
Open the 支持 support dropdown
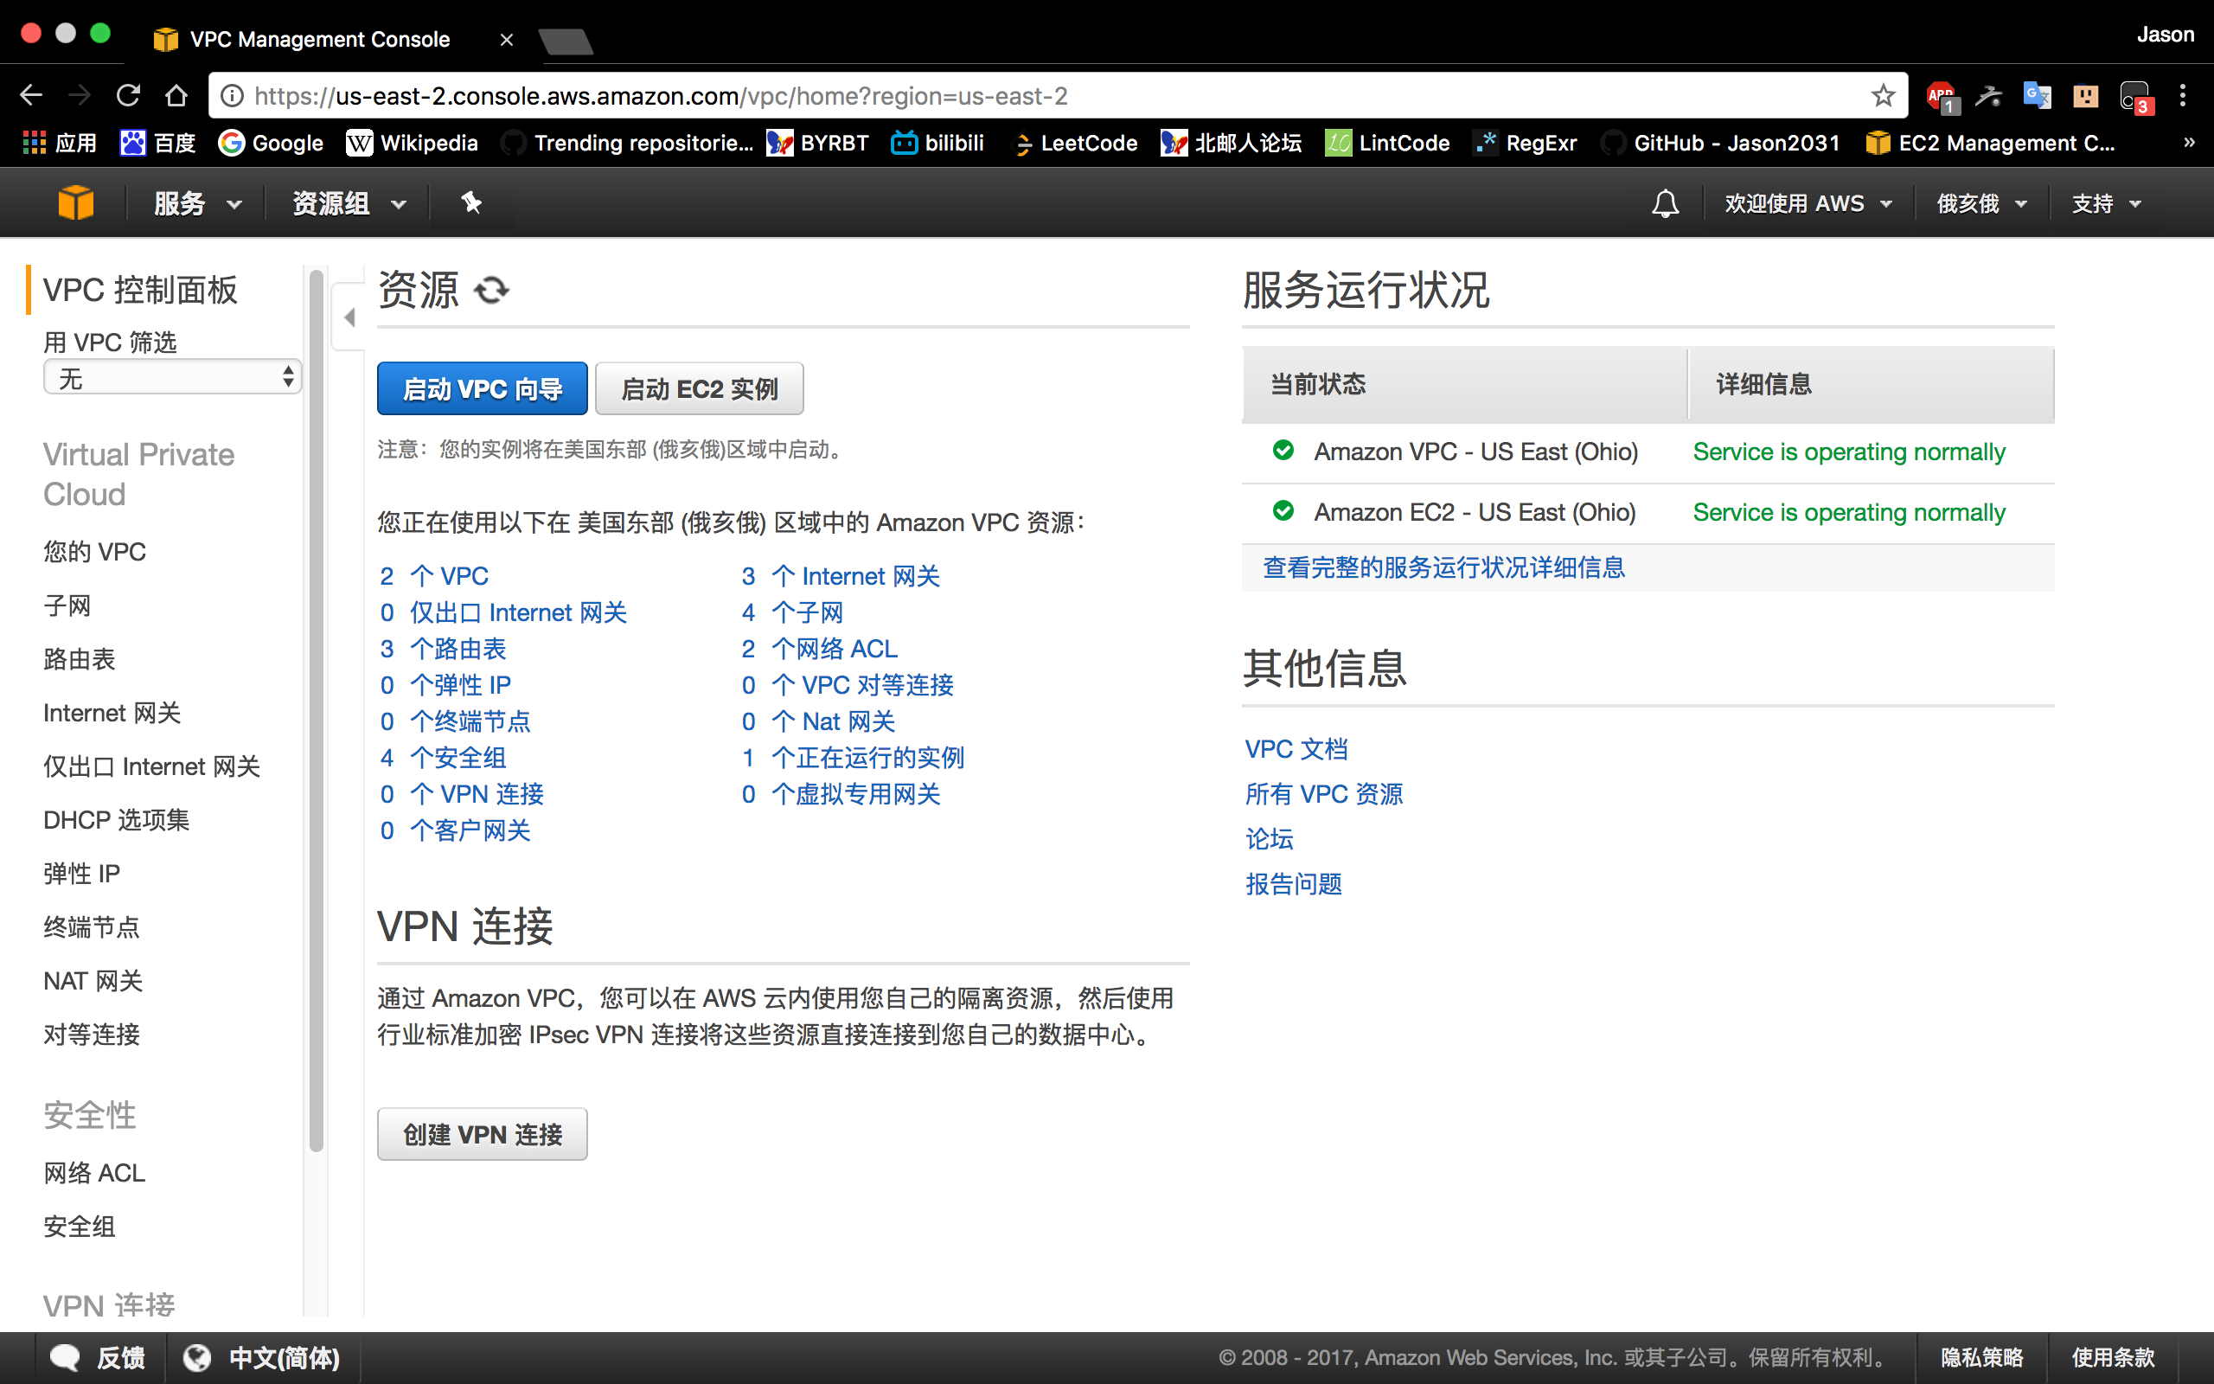coord(2106,203)
